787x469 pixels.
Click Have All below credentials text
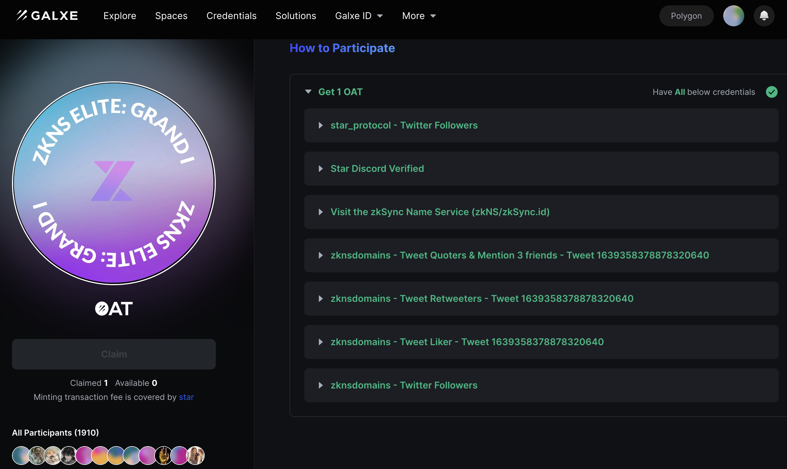704,92
